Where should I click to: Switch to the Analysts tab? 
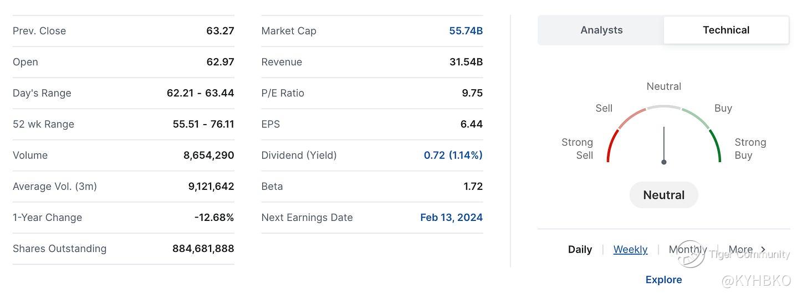[601, 30]
